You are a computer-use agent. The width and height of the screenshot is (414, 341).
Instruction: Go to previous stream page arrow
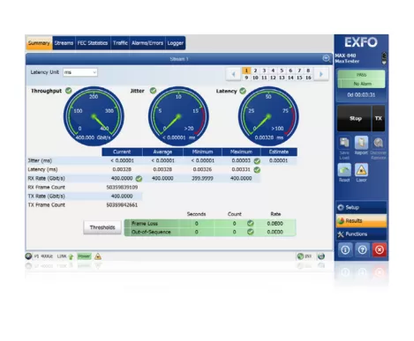[234, 74]
